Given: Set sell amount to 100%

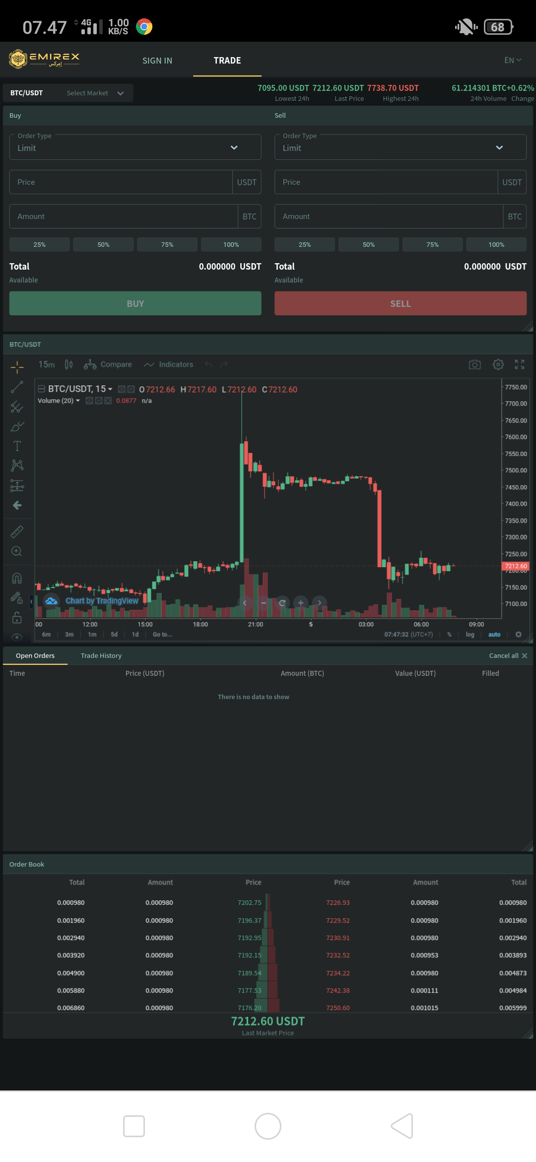Looking at the screenshot, I should 496,244.
